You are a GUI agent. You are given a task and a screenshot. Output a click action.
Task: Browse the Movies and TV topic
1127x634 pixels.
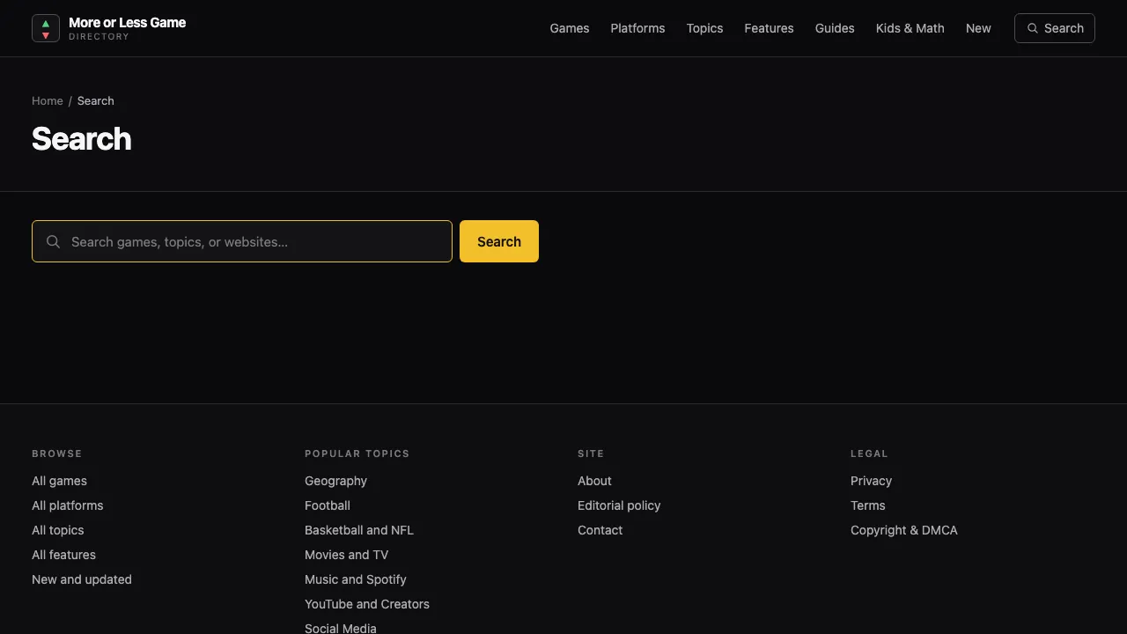pyautogui.click(x=346, y=555)
